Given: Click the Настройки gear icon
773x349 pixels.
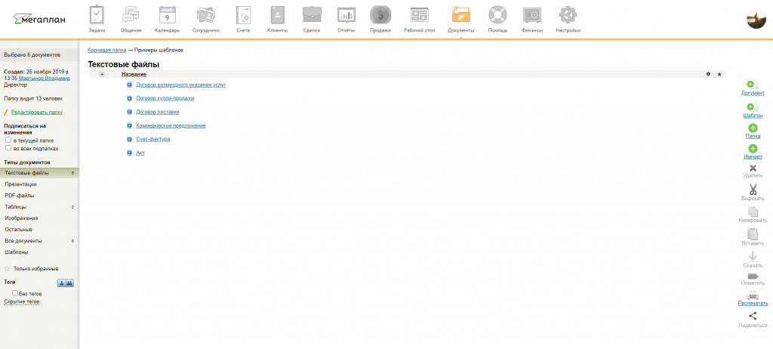Looking at the screenshot, I should point(568,15).
